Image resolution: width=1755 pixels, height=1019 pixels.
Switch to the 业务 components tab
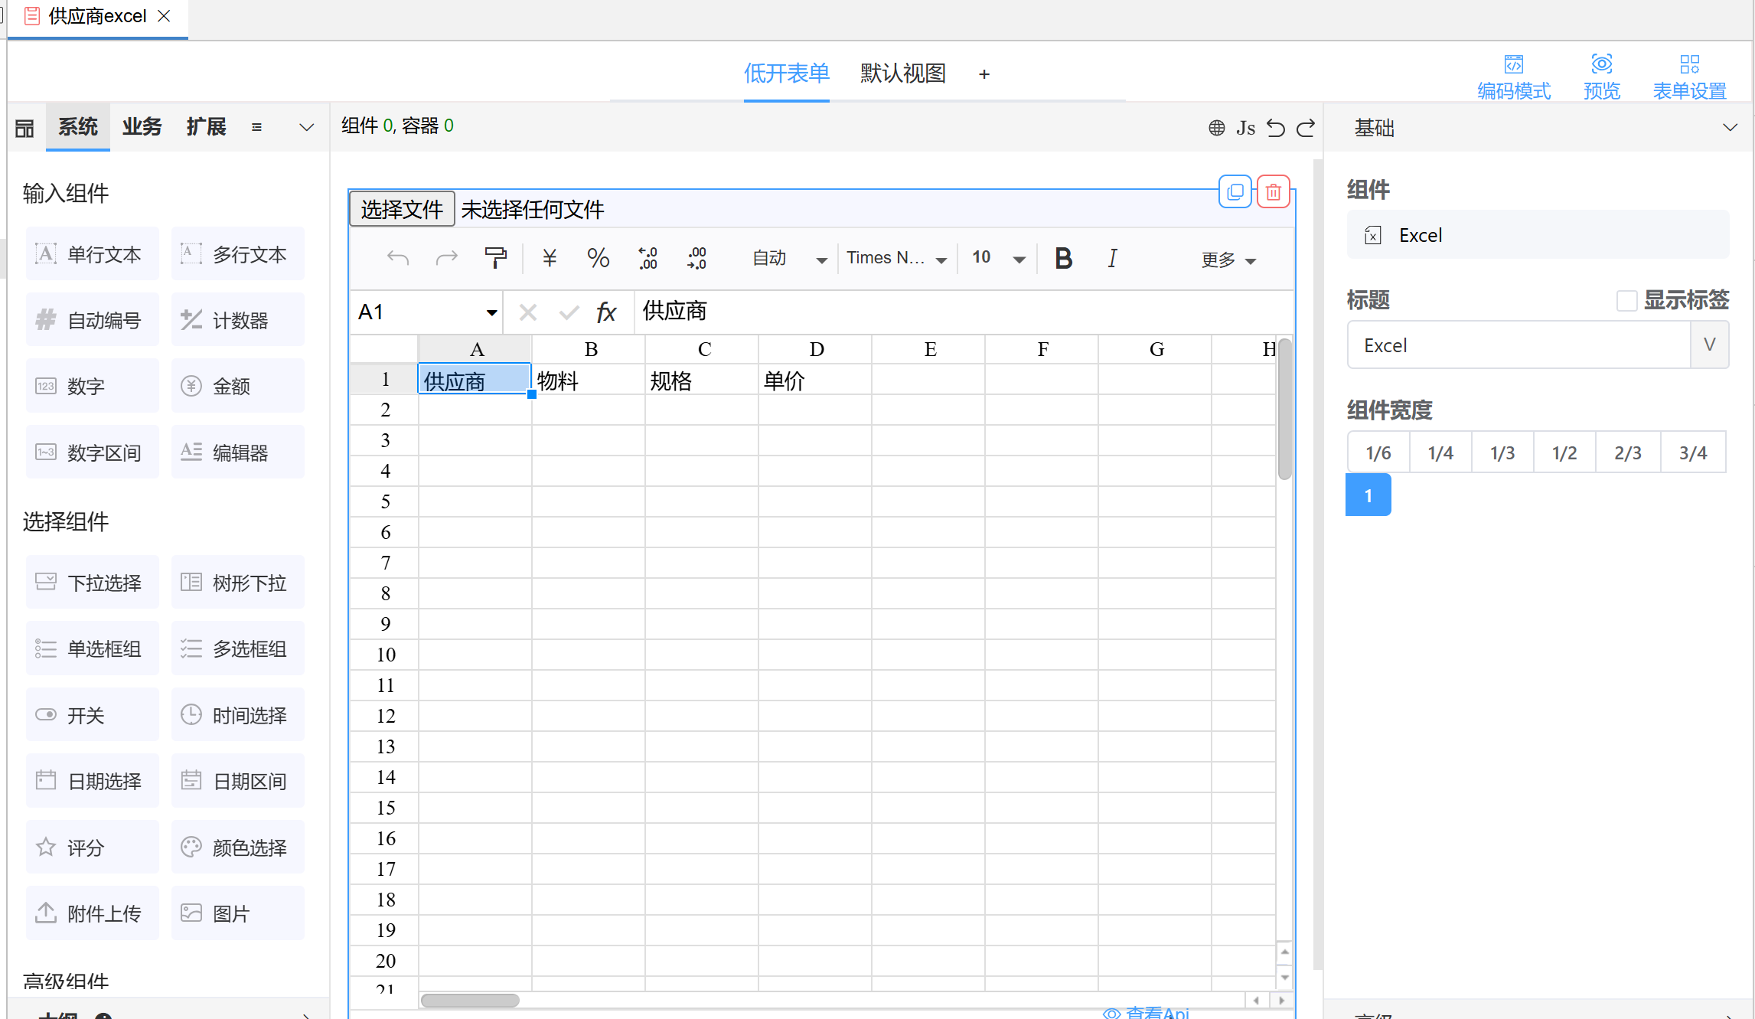point(142,126)
